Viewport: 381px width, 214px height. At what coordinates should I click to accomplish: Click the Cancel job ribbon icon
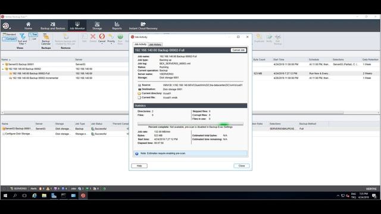(102, 36)
